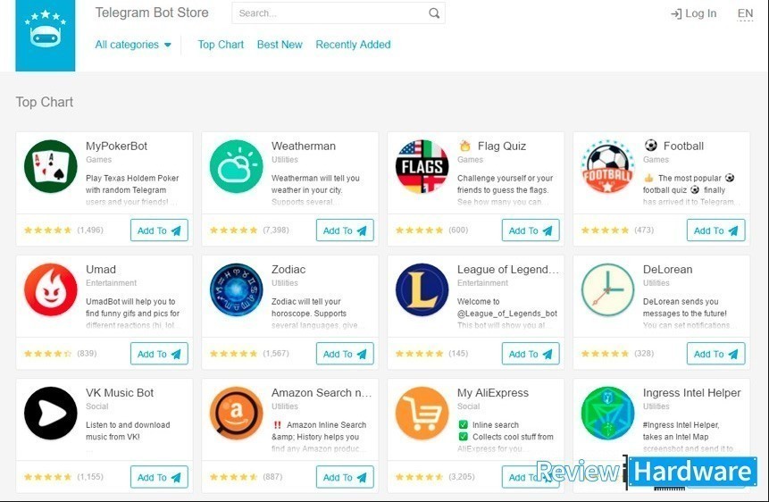The image size is (769, 502).
Task: Open the Ingress Intel Helper title link
Action: 691,392
